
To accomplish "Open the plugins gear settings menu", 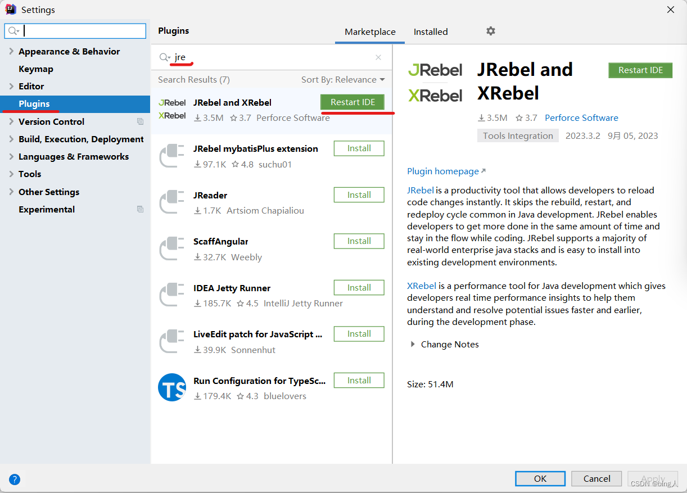I will click(491, 31).
